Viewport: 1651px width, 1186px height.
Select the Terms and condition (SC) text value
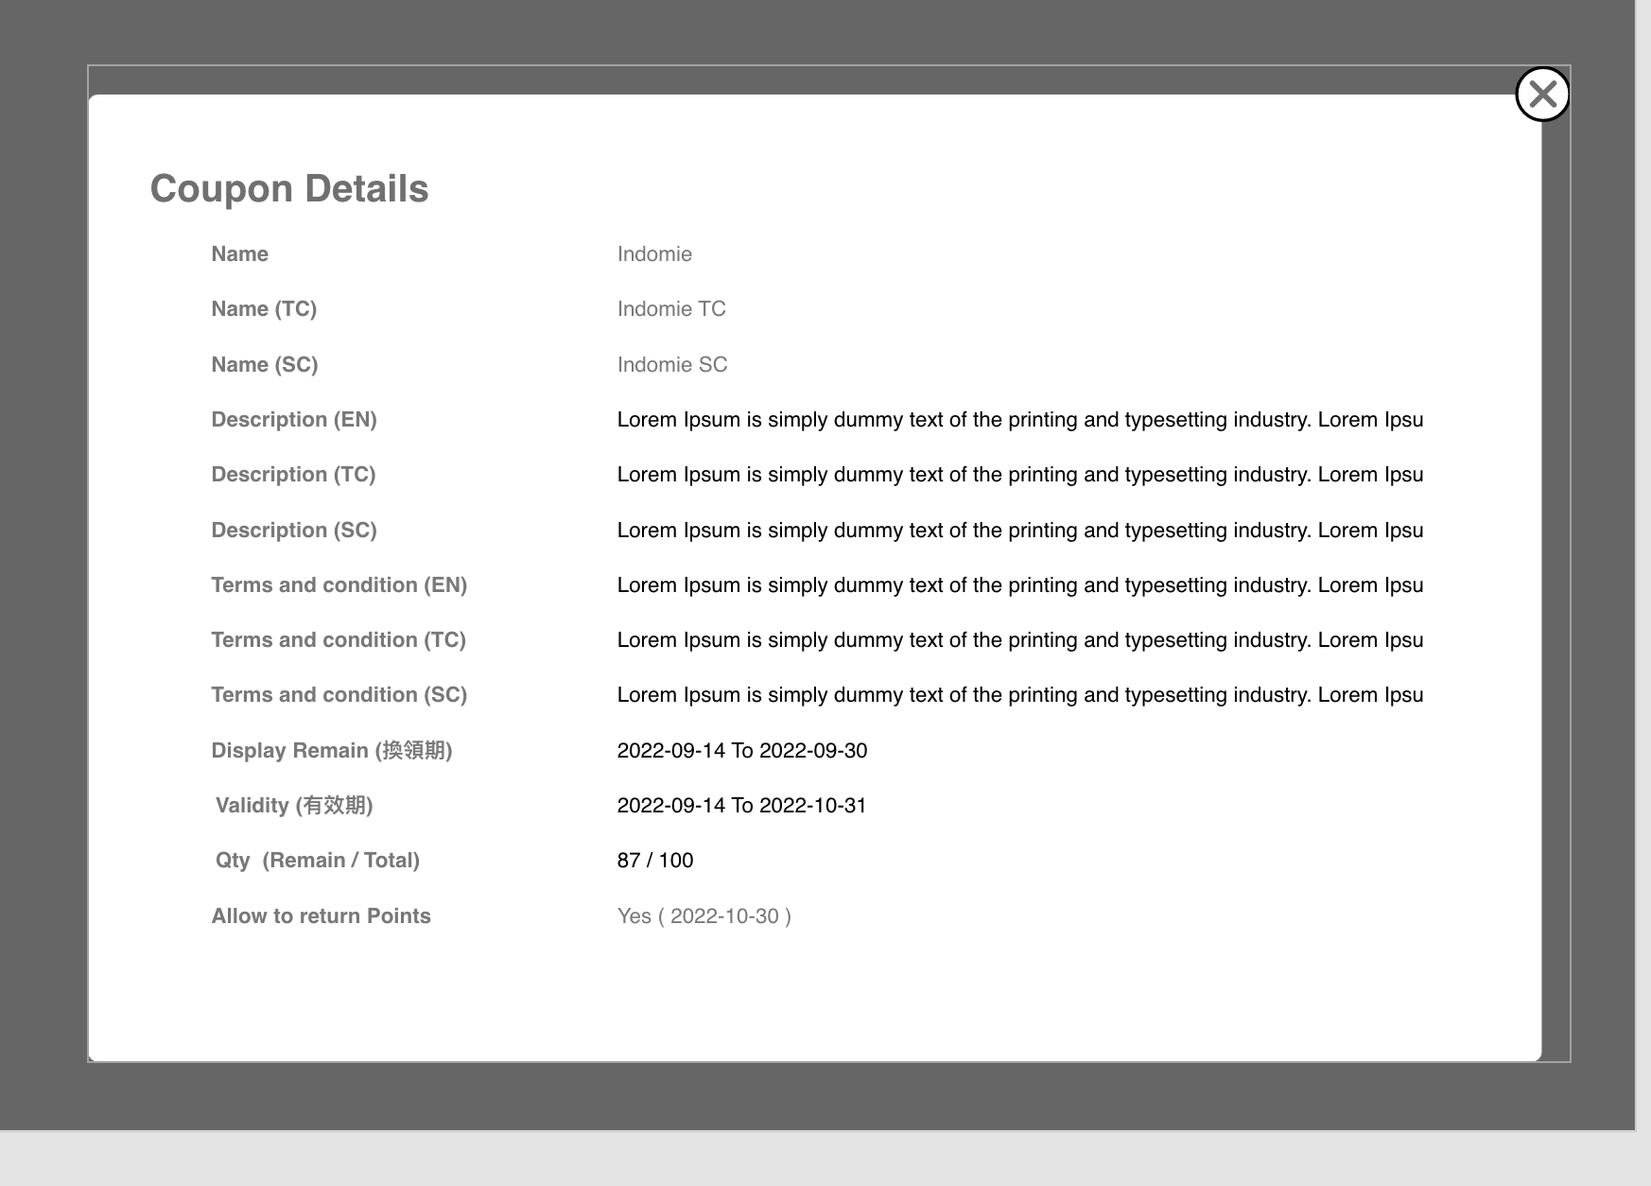pyautogui.click(x=1019, y=695)
